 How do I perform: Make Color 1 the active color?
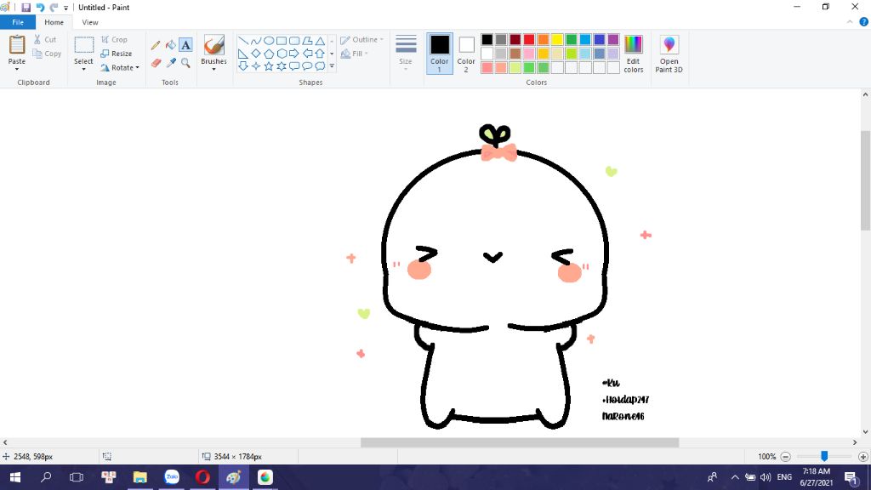point(440,54)
